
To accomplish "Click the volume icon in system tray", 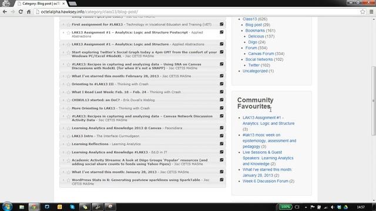I will pyautogui.click(x=333, y=207).
